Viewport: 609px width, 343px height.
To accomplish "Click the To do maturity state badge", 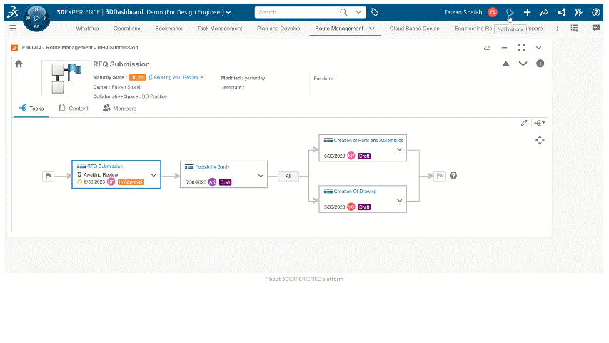I will click(137, 77).
